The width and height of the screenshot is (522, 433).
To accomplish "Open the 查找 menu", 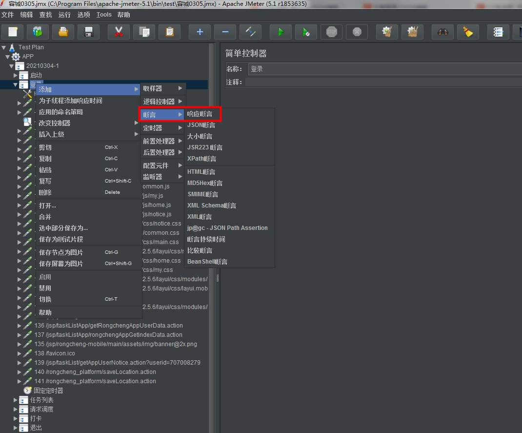I will [45, 15].
